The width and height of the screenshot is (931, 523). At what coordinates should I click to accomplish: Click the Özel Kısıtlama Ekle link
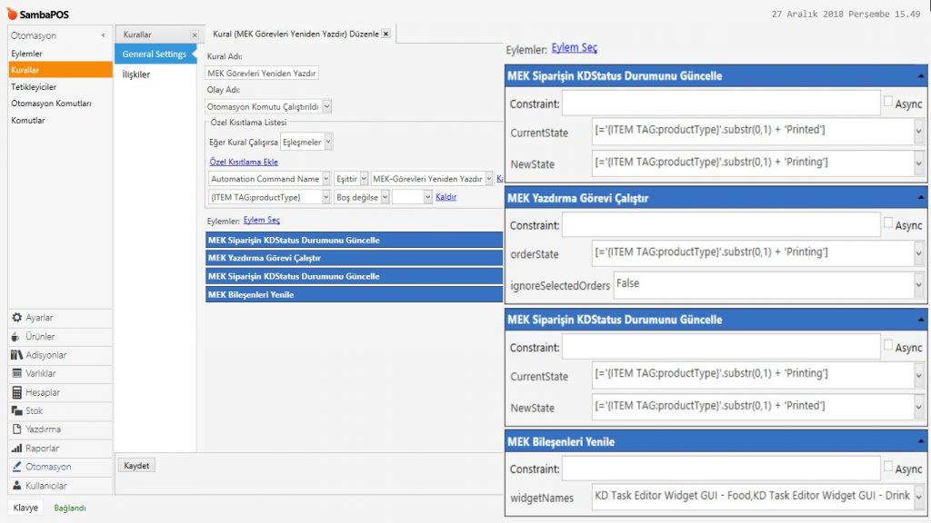click(x=244, y=162)
